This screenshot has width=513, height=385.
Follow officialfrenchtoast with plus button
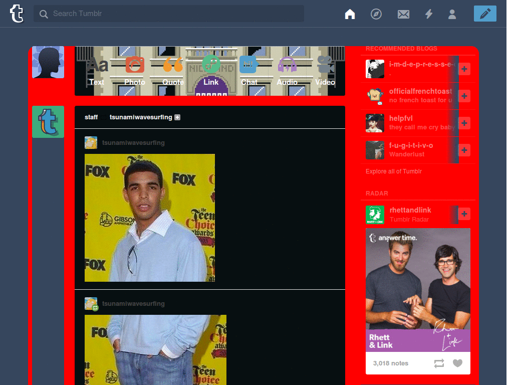[x=464, y=96]
